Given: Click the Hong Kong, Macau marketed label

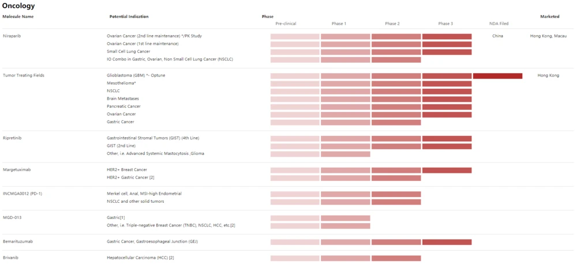Looking at the screenshot, I should point(548,36).
